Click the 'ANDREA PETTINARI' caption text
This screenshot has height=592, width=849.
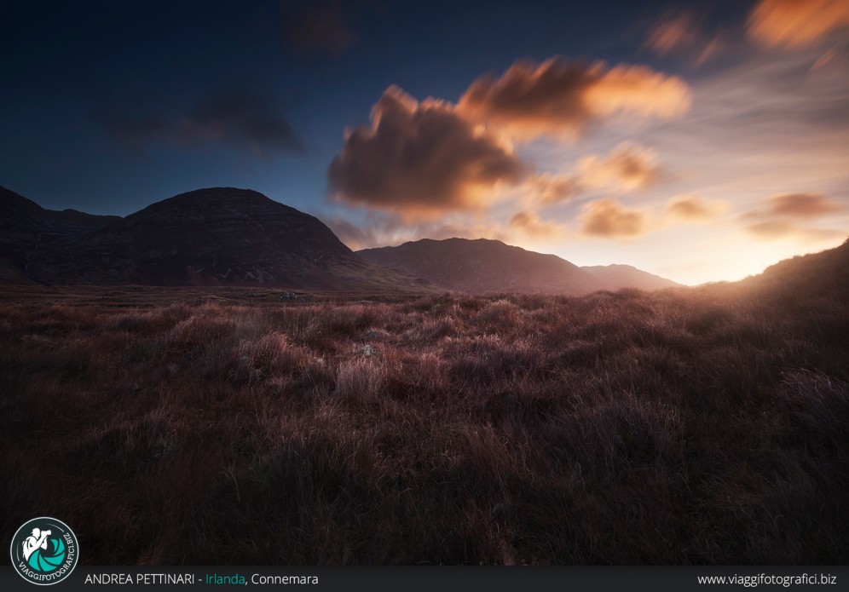pos(139,579)
